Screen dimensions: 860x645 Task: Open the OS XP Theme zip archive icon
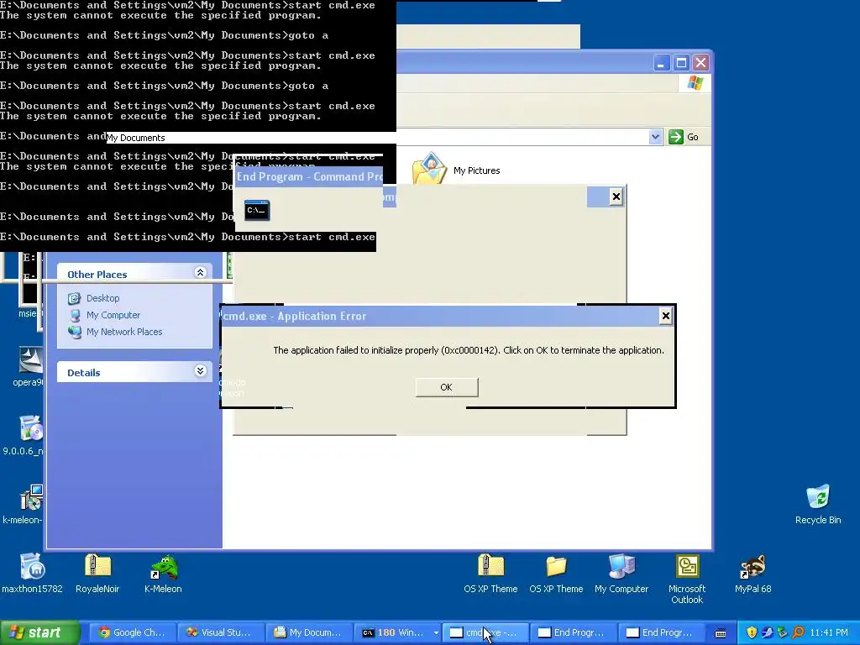[490, 574]
